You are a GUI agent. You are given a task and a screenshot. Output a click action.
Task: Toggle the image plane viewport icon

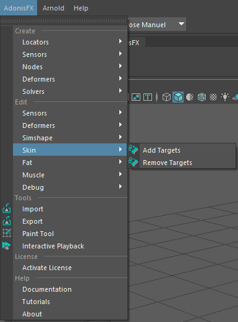(x=136, y=97)
